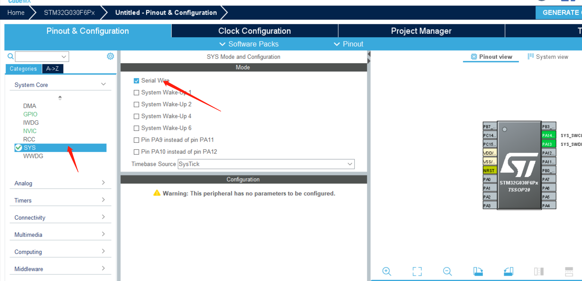
Task: Switch to the A->Z list tab
Action: (52, 69)
